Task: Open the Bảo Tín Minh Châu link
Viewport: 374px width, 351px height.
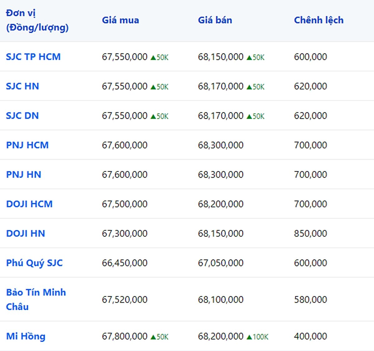Action: click(x=36, y=300)
